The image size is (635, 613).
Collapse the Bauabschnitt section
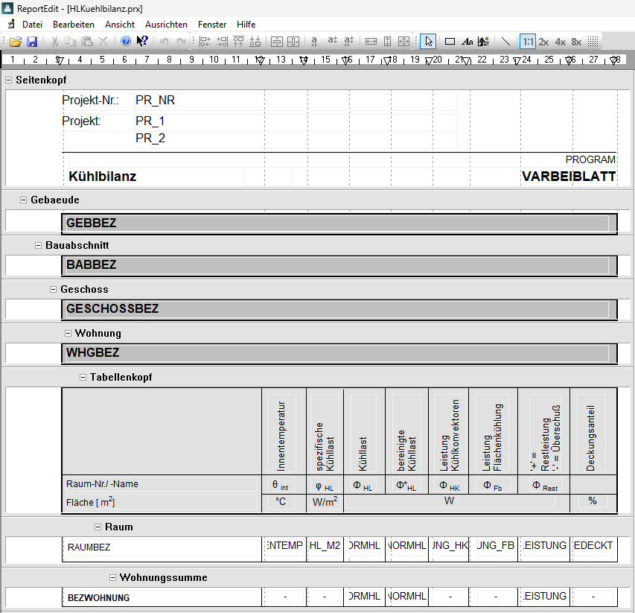click(39, 246)
